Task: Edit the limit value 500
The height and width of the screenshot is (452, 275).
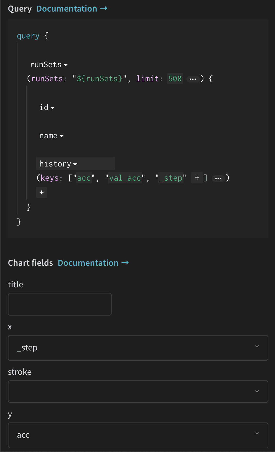Action: pos(175,79)
